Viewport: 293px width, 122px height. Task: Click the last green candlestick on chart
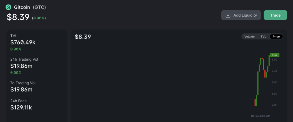tap(269, 61)
